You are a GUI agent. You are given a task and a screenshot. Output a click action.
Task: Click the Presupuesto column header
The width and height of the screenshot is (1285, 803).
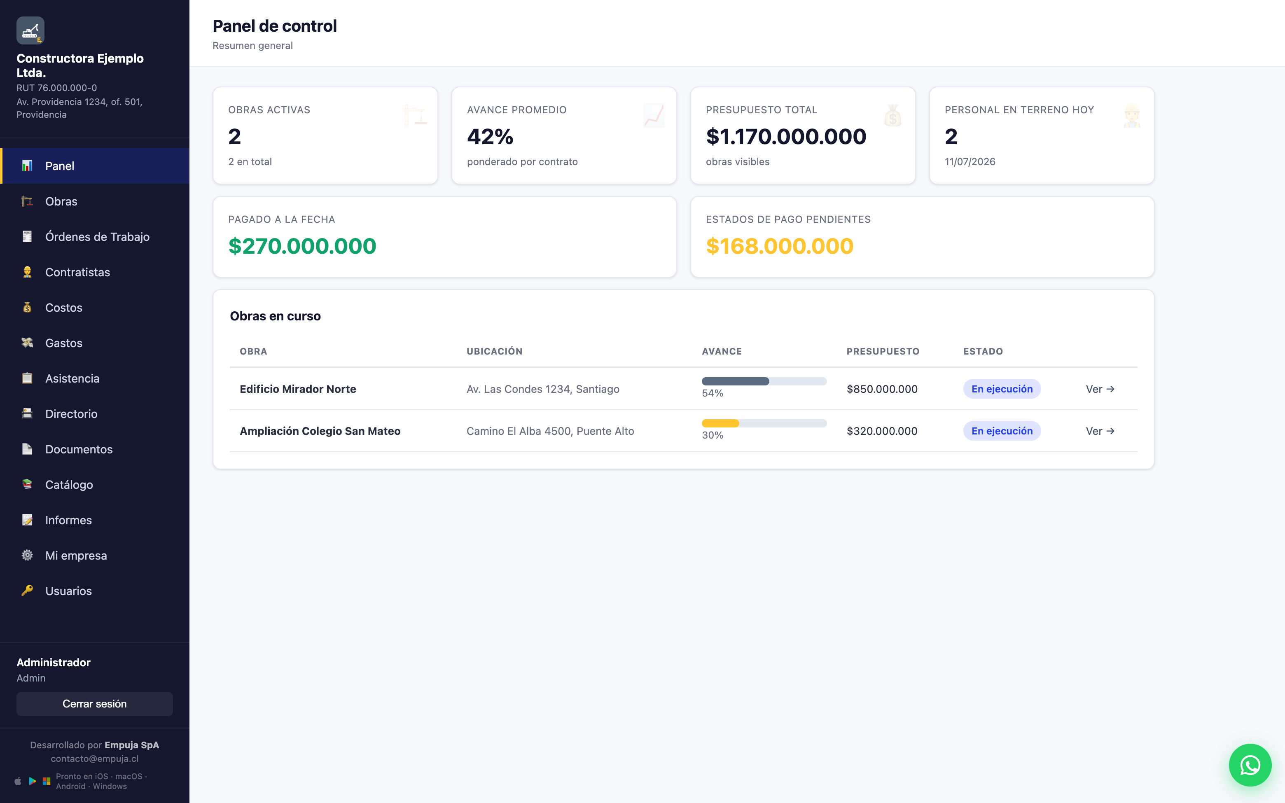[x=883, y=351]
